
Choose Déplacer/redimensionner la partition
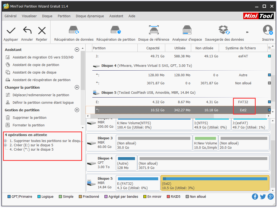point(41,95)
